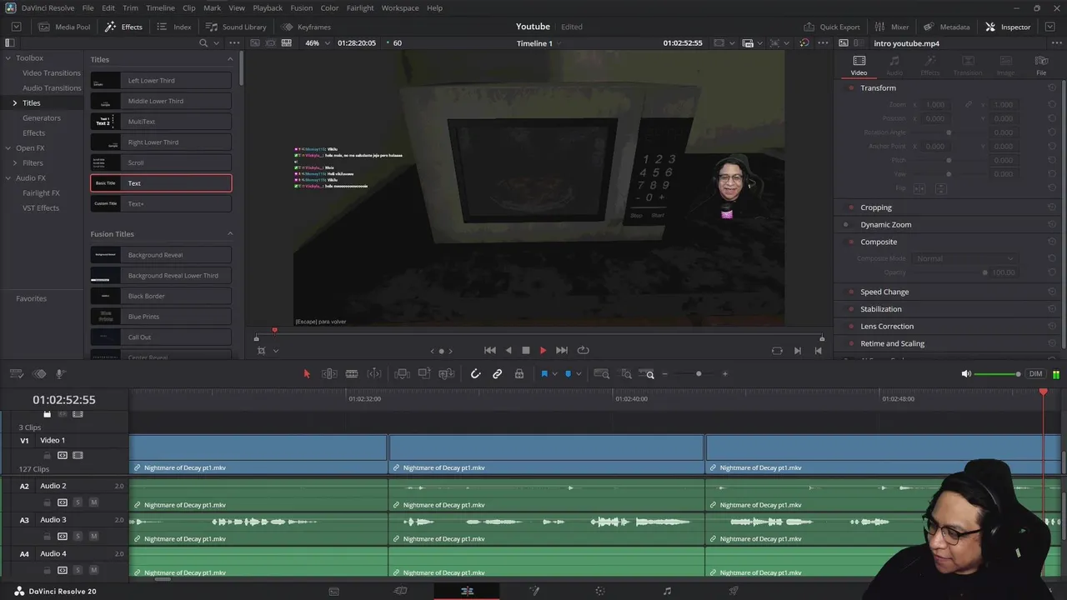
Task: Collapse the Open FX section
Action: [8, 148]
